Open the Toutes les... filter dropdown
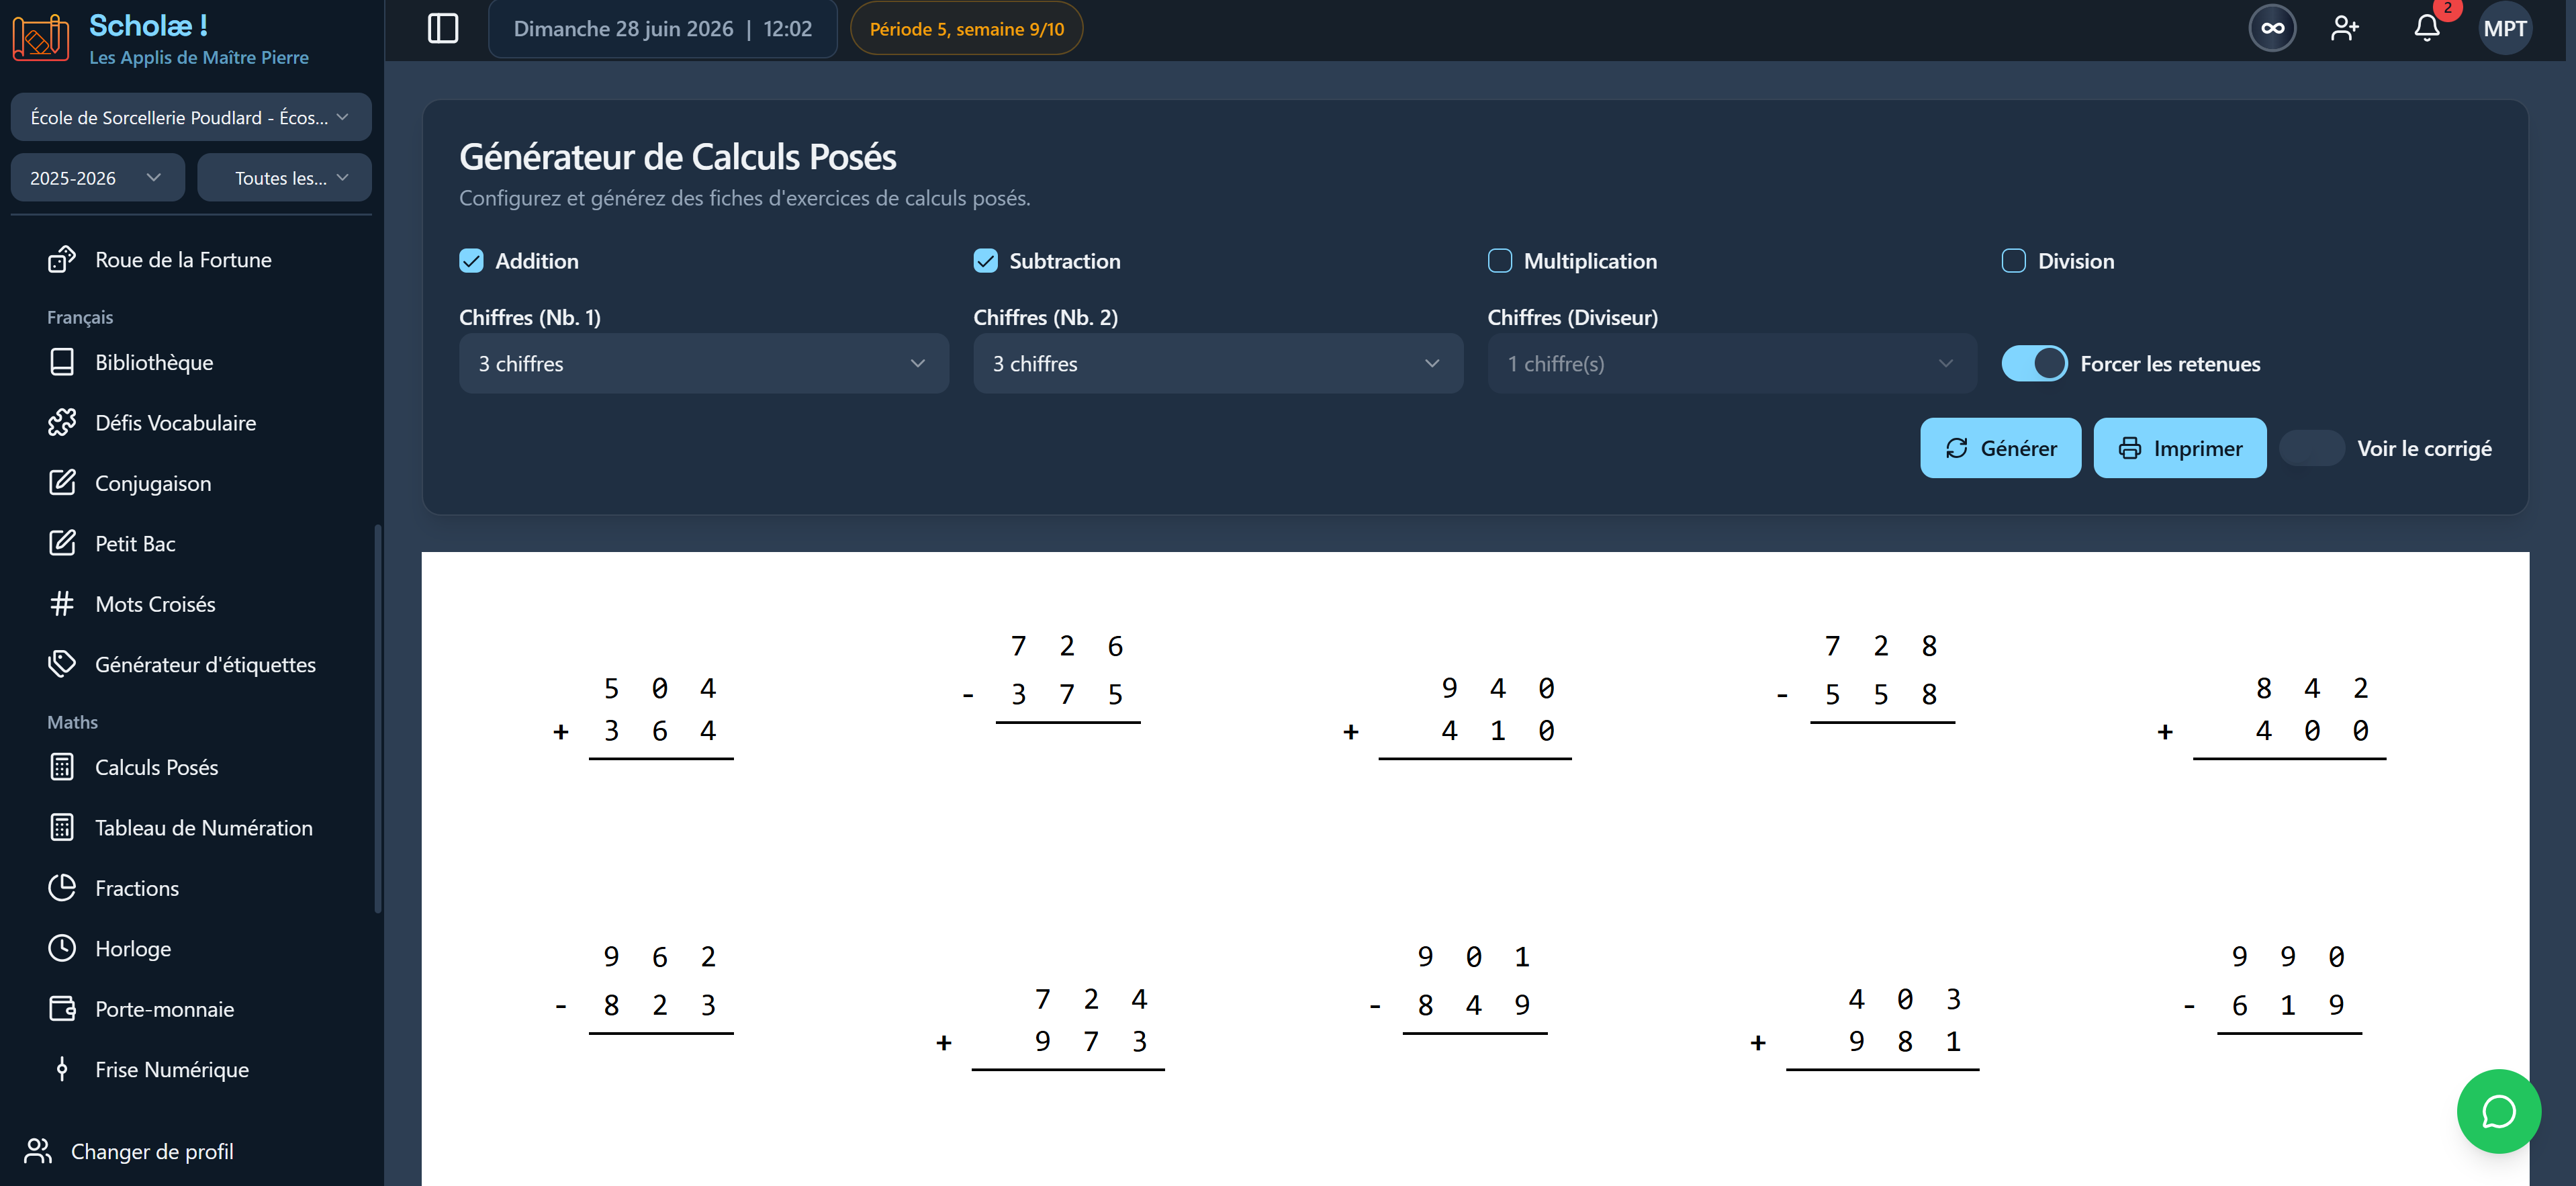Image resolution: width=2576 pixels, height=1186 pixels. point(284,177)
